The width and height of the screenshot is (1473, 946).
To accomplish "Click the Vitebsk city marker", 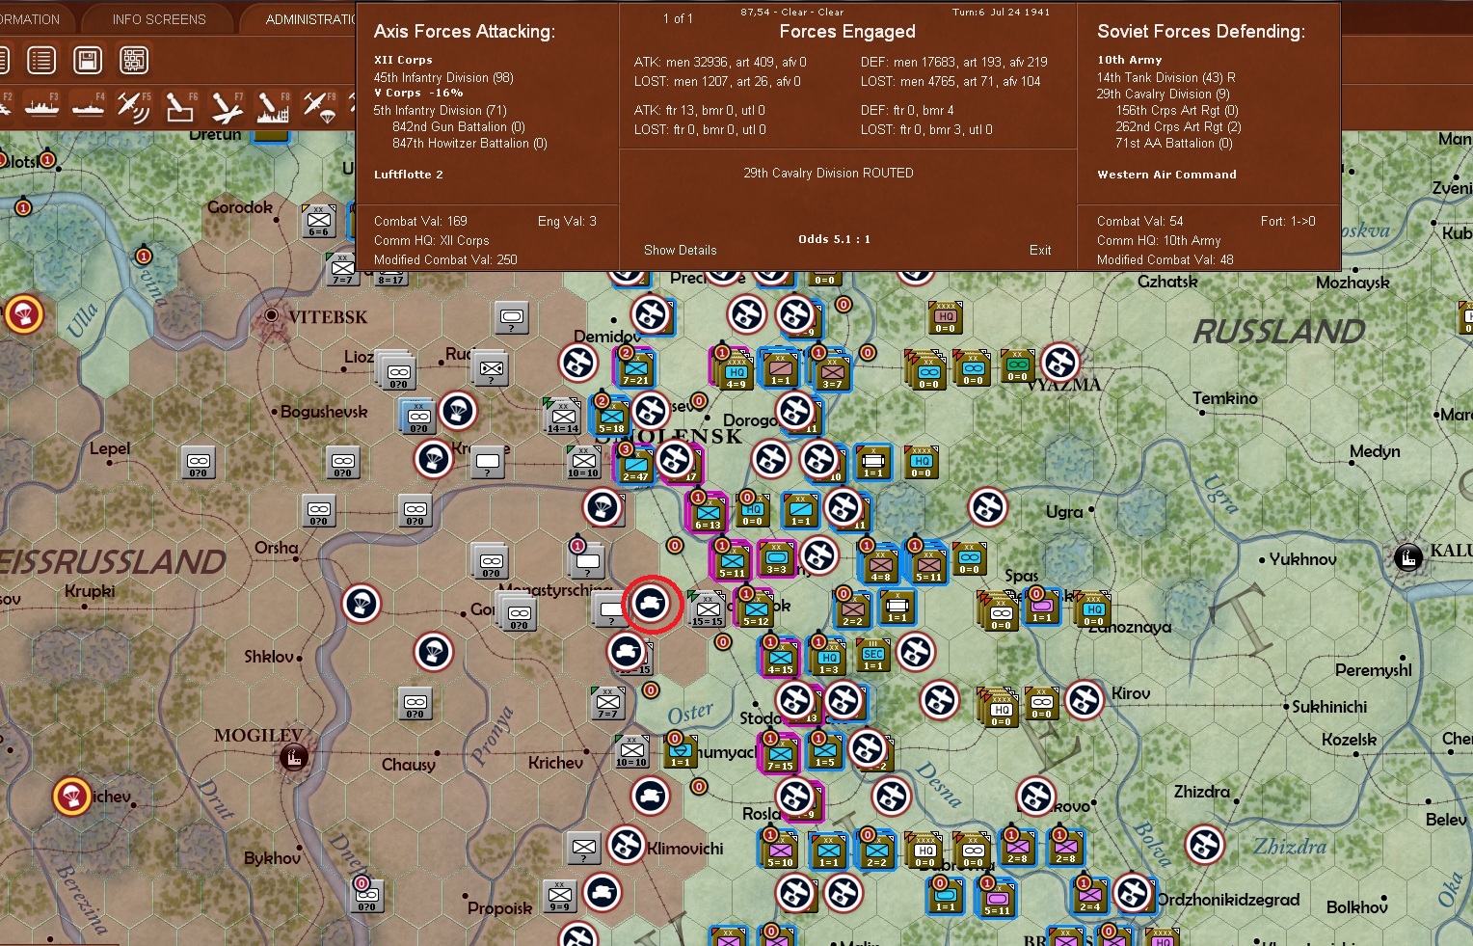I will click(272, 315).
